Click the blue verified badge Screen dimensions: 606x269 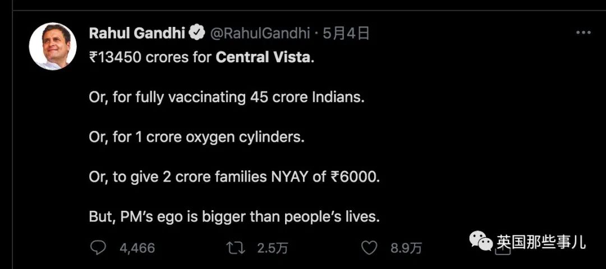(196, 34)
